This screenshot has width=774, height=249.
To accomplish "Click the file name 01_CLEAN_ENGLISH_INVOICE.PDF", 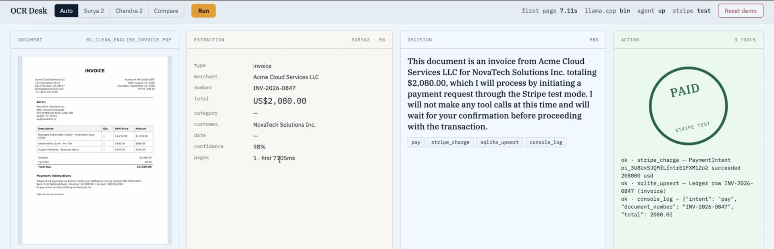I will [x=129, y=40].
